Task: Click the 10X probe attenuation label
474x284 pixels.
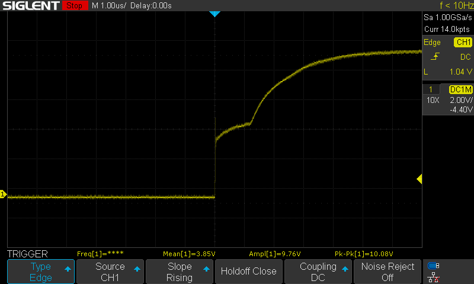Action: pyautogui.click(x=433, y=100)
